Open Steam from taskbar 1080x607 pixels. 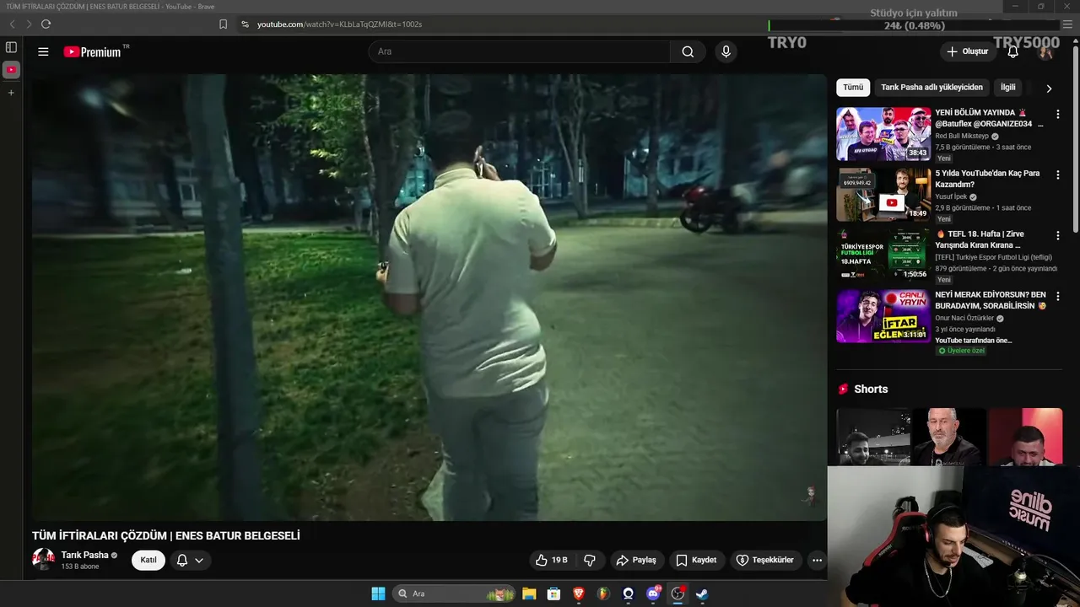(702, 594)
